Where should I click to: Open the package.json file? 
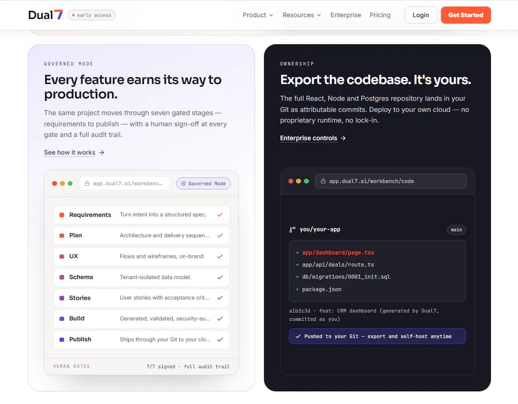321,289
